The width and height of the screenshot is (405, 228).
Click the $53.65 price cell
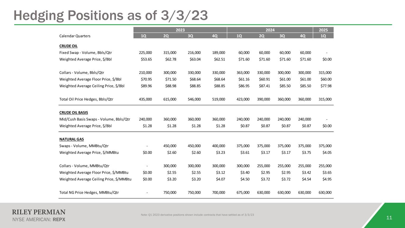pos(145,59)
